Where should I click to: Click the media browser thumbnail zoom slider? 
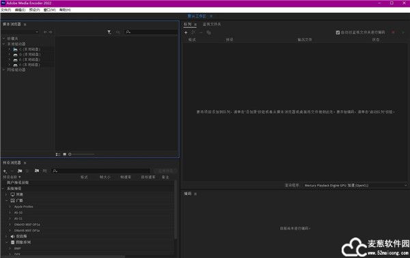click(x=81, y=154)
